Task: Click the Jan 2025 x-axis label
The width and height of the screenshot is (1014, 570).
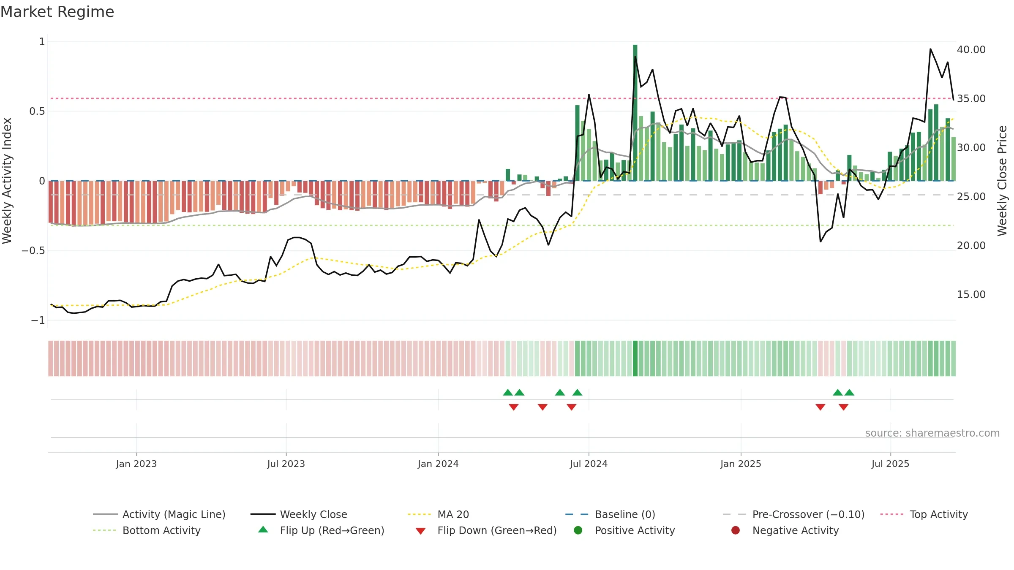Action: point(741,464)
